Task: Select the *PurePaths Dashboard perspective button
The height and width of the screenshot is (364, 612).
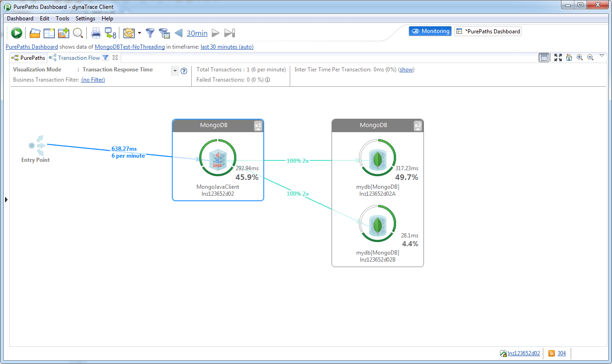Action: [x=488, y=31]
